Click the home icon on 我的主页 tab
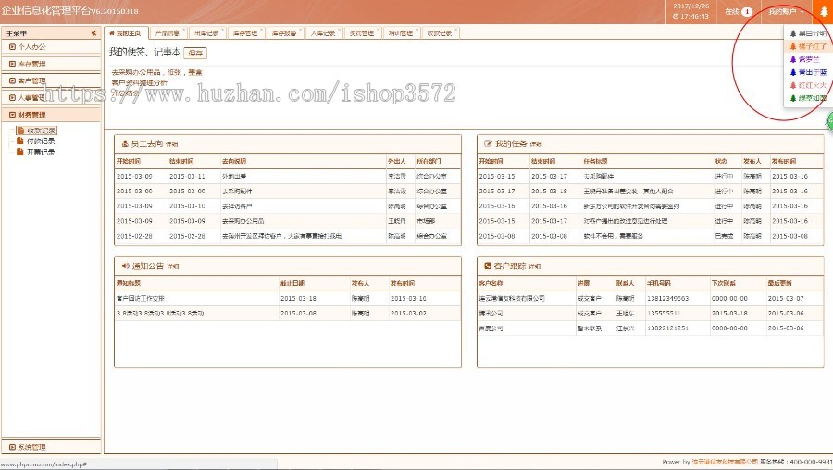The image size is (833, 470). point(112,33)
